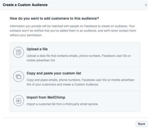Click the "How do you want to add customers" heading

[x=54, y=18]
